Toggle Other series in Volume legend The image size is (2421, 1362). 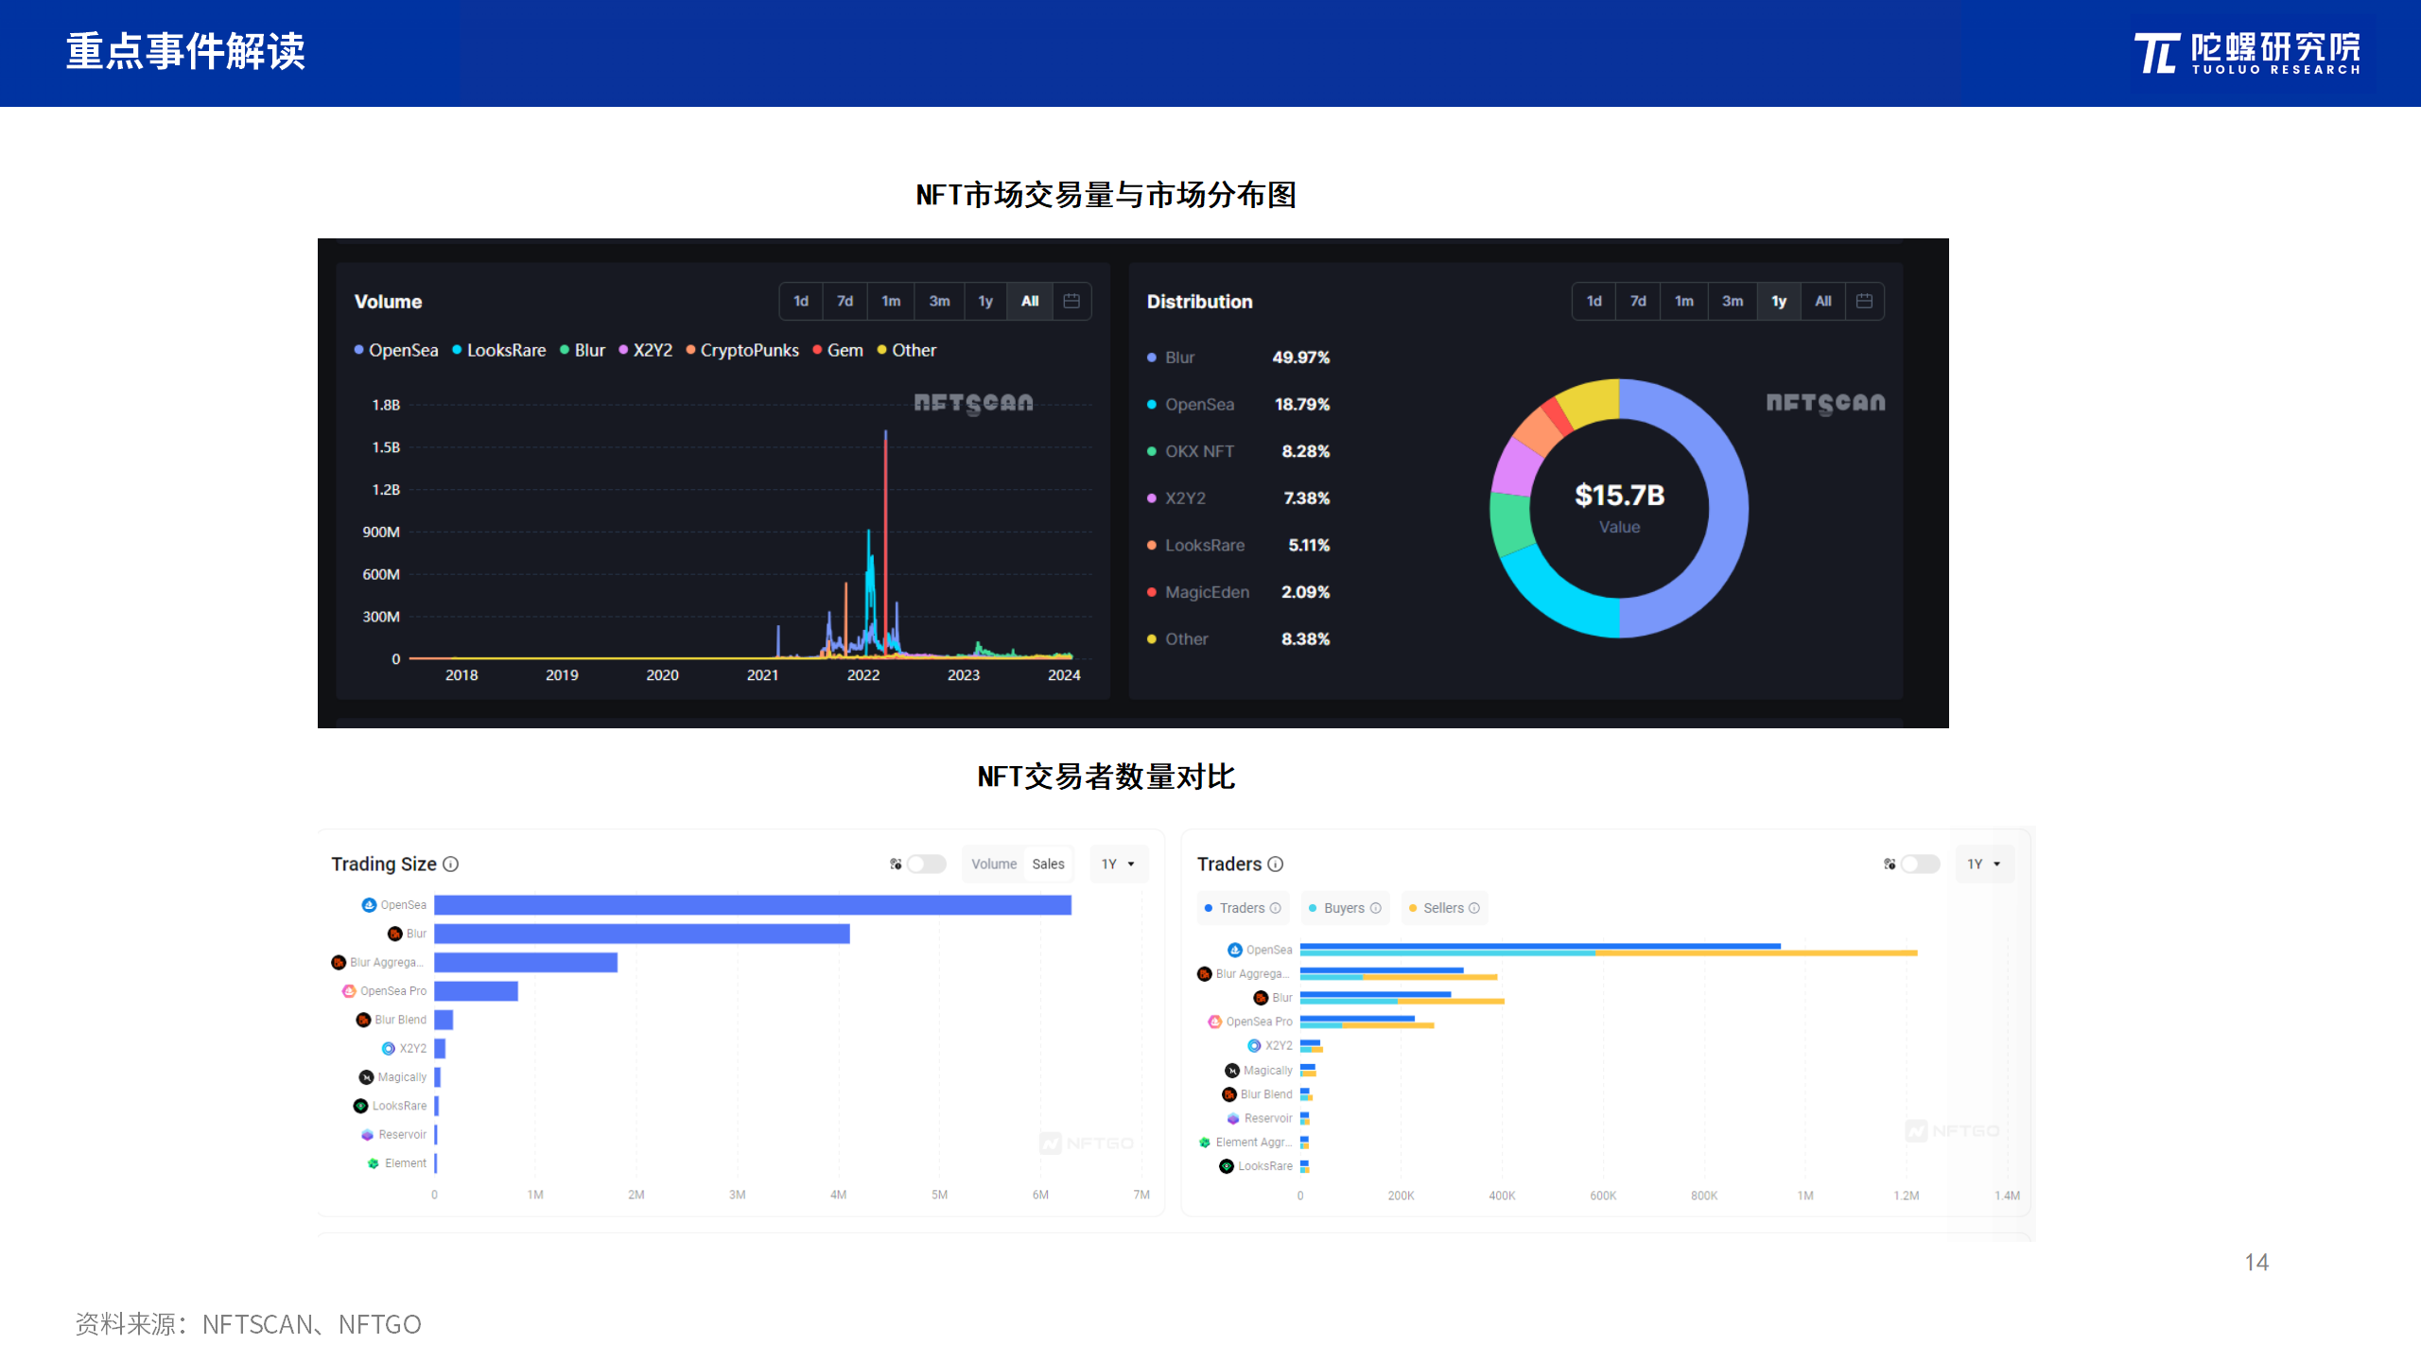pyautogui.click(x=907, y=350)
